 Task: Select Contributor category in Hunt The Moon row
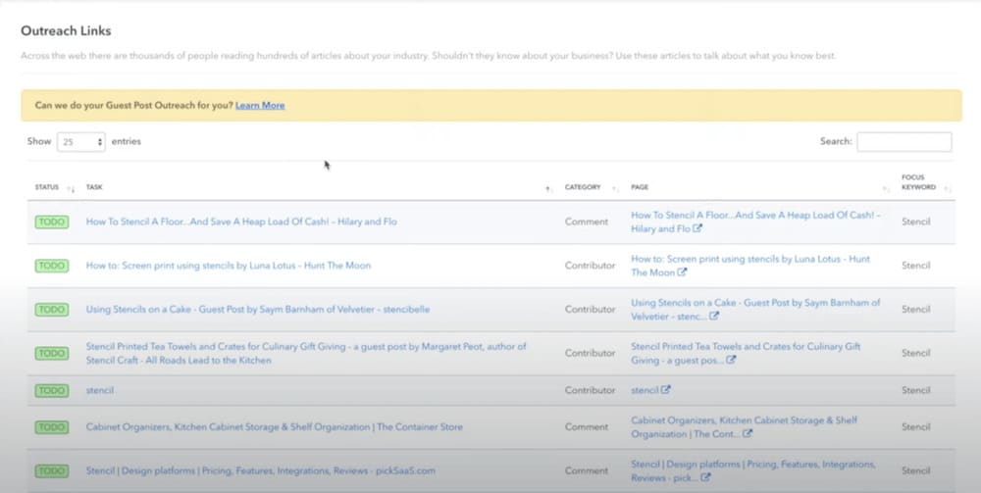pos(590,266)
